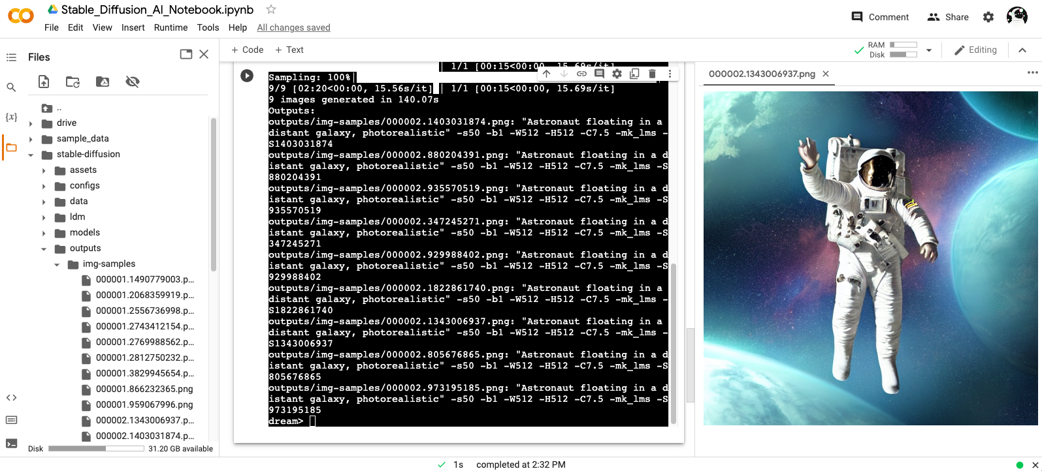This screenshot has height=471, width=1042.
Task: Expand the models folder
Action: pyautogui.click(x=44, y=233)
